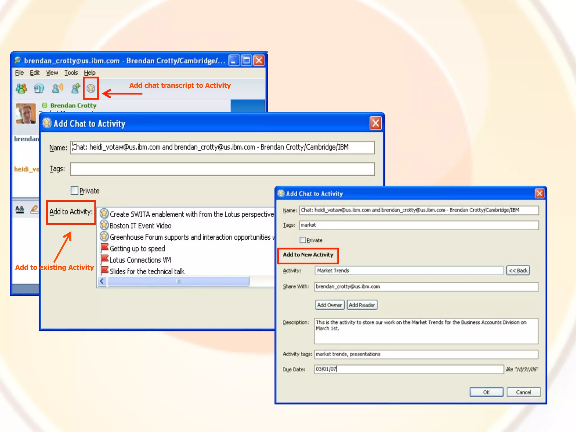This screenshot has height=432, width=576.
Task: Click the chat window title bar icon
Action: (x=18, y=60)
